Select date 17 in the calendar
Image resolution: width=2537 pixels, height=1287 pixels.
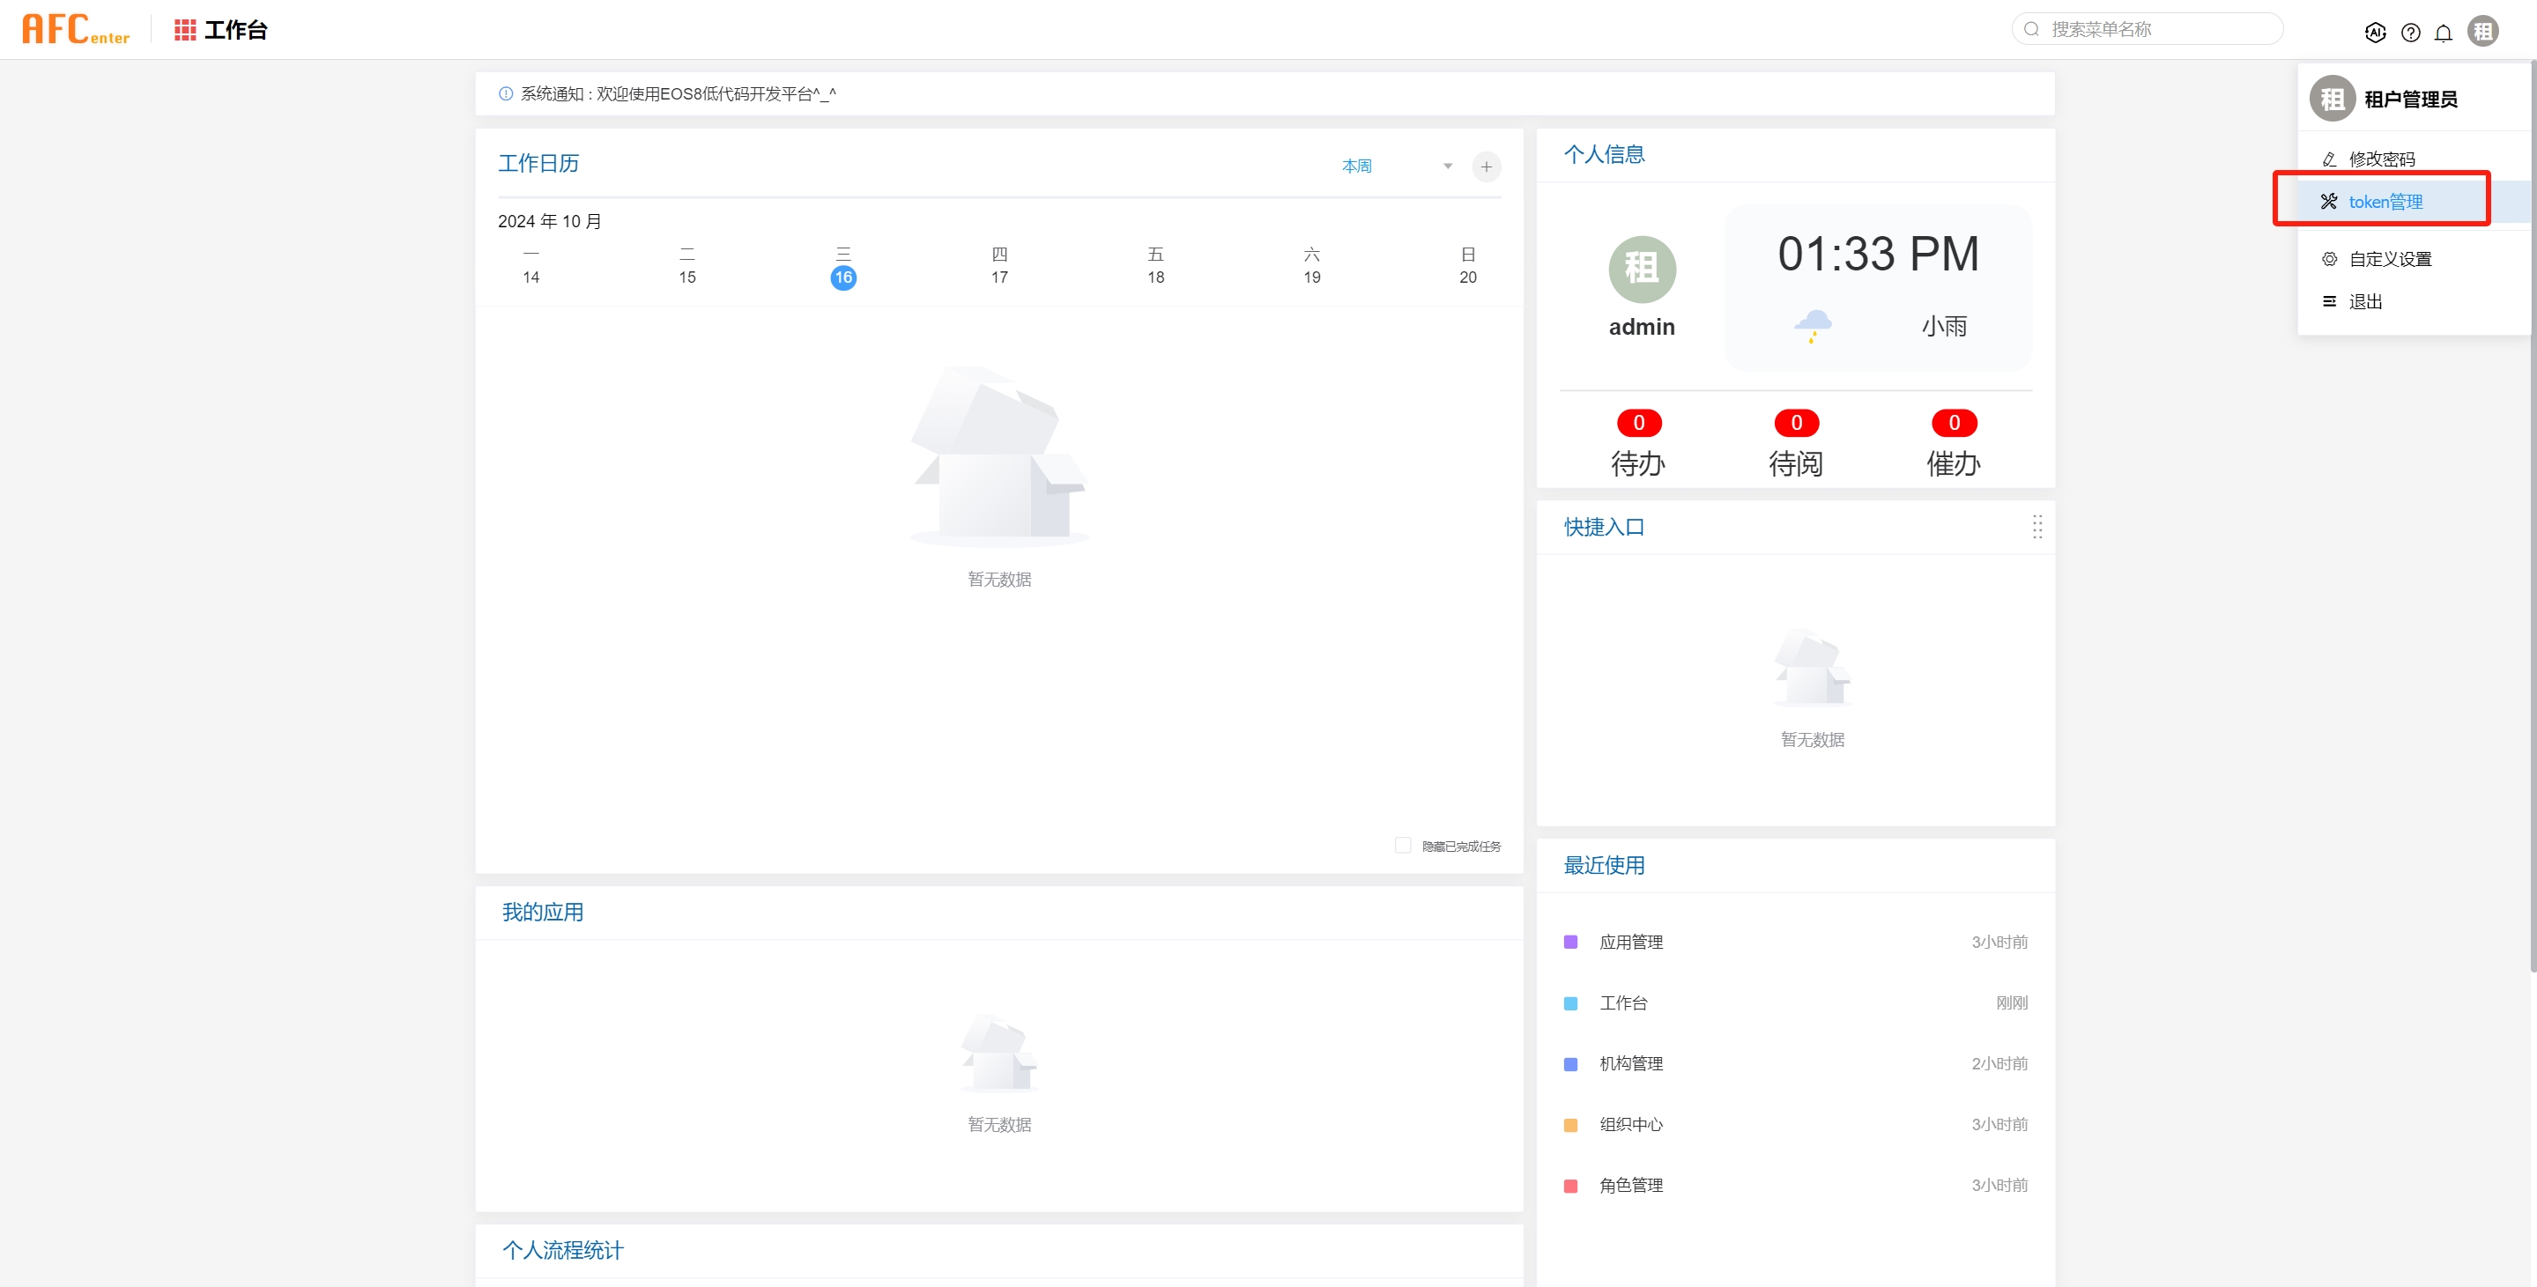coord(998,277)
